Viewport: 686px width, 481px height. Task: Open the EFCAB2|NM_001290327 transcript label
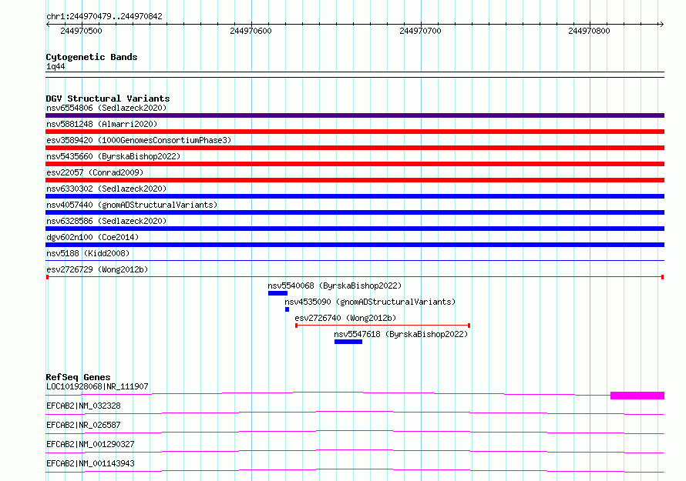tap(90, 444)
